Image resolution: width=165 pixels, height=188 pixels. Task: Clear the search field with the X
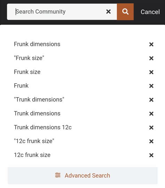click(x=108, y=11)
